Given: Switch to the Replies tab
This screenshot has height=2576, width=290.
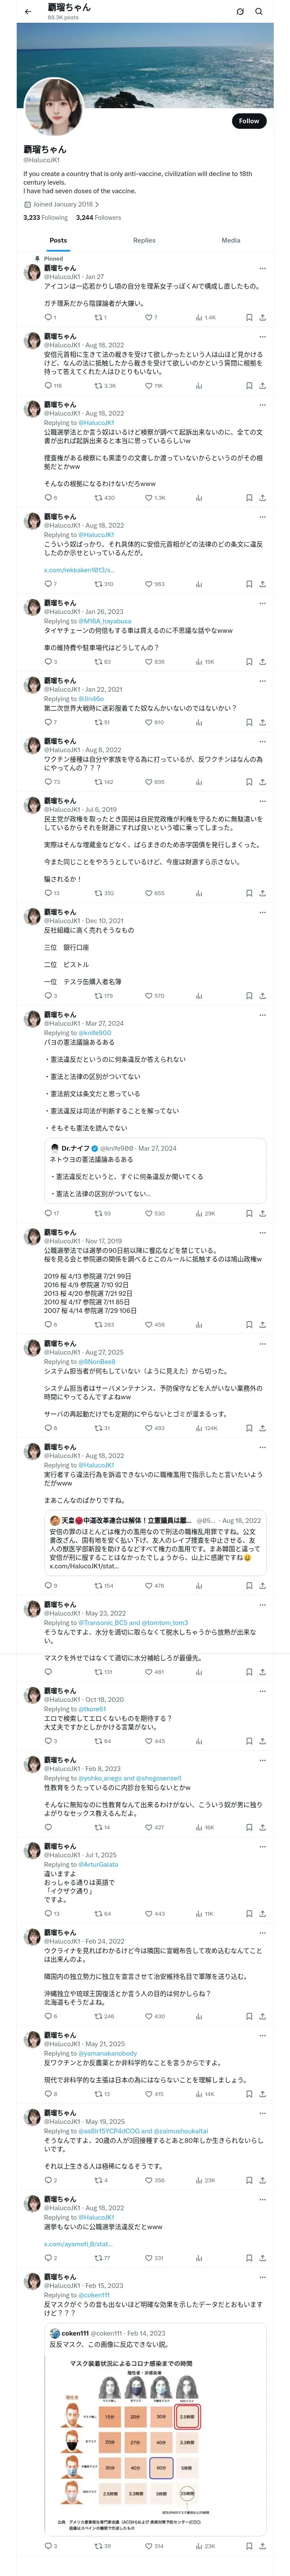Looking at the screenshot, I should click(x=144, y=240).
